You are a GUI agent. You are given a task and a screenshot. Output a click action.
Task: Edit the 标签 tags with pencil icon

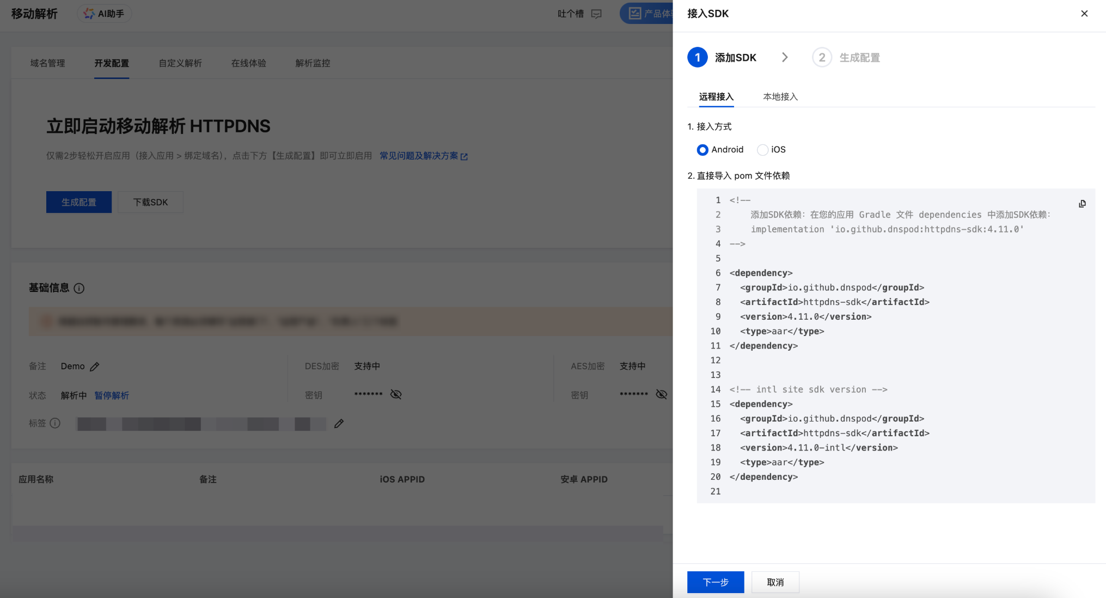pos(339,424)
